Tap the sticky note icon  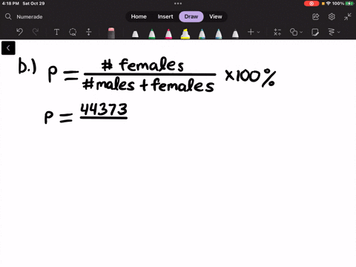[315, 32]
